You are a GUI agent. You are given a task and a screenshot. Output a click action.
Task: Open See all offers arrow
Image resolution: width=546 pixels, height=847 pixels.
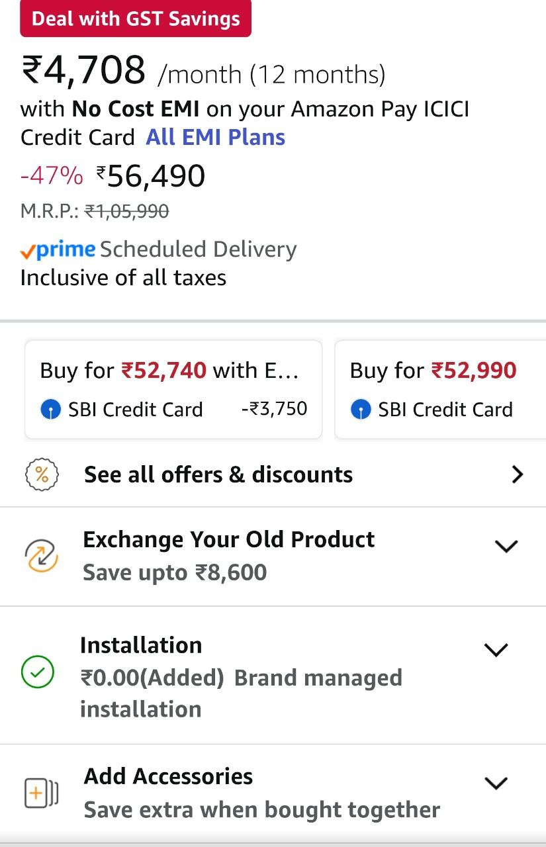click(518, 474)
